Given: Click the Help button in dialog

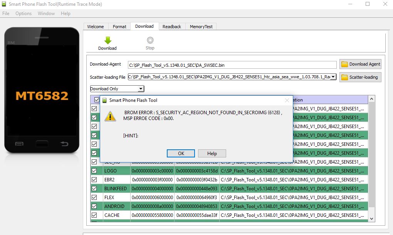Looking at the screenshot, I should tap(212, 153).
